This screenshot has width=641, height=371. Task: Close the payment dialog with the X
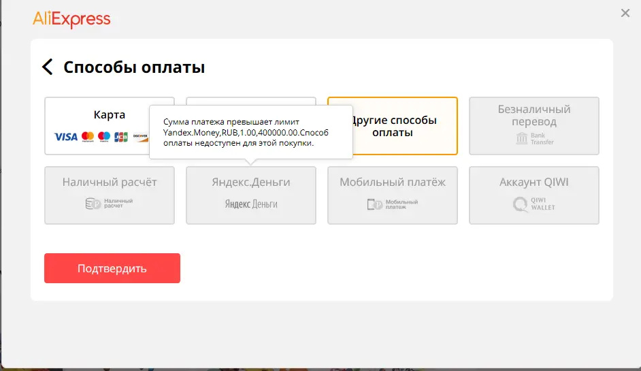click(625, 13)
